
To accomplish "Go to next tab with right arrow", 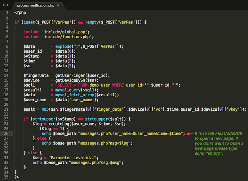I will (7, 5).
